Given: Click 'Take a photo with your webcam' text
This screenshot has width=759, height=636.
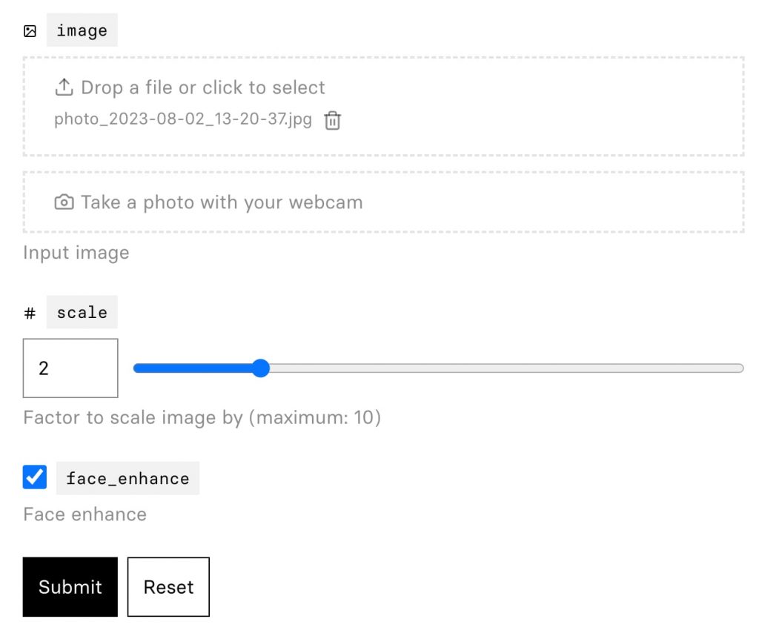Looking at the screenshot, I should pos(222,202).
